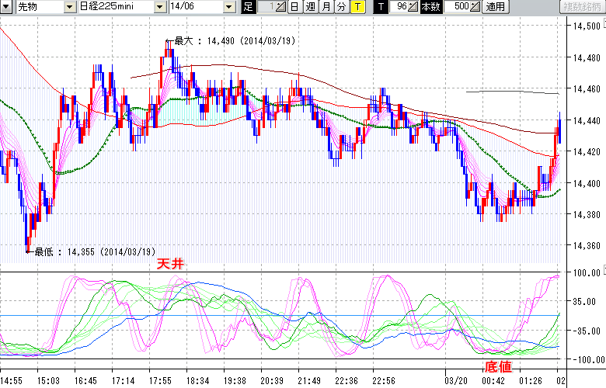This screenshot has width=606, height=388.
Task: Click the 適用 apply button
Action: tap(495, 7)
